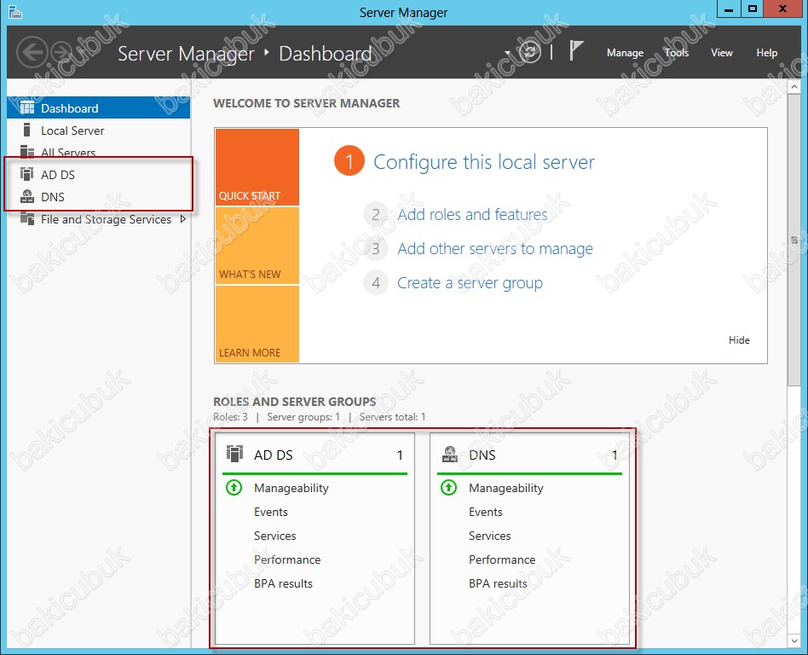Click the File and Storage Services icon
Viewport: 808px width, 655px height.
(26, 218)
